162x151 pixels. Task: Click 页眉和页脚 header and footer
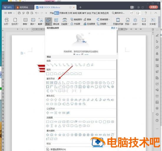coord(118,22)
